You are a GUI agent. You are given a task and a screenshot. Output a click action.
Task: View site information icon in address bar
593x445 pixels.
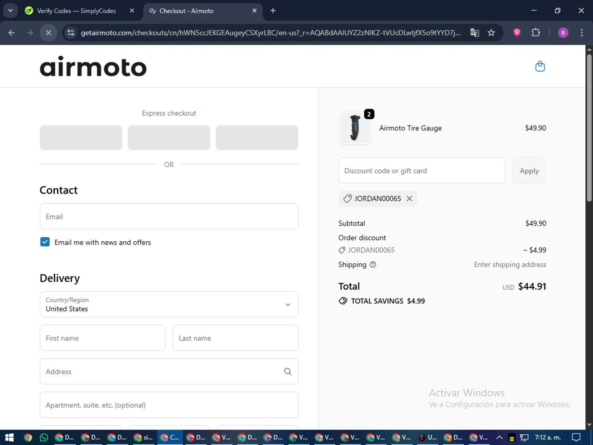[71, 33]
